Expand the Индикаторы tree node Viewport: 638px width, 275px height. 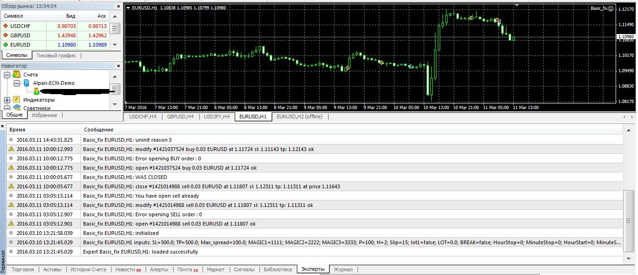7,100
